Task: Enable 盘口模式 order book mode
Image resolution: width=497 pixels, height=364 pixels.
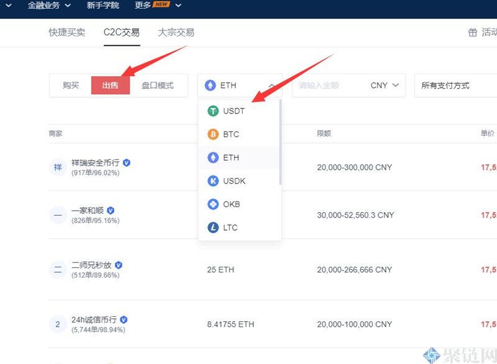Action: (158, 86)
